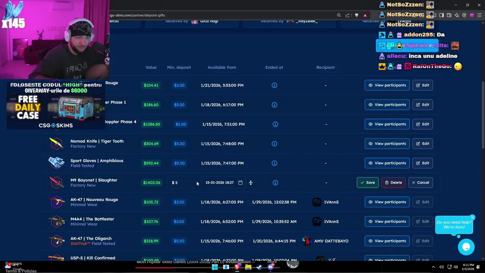View participants for Sport Gloves Amphibious
Viewport: 485px width, 273px height.
387,163
